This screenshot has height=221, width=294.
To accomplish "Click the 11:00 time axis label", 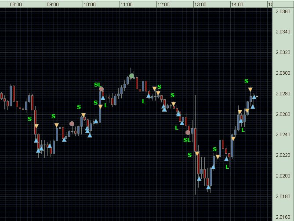I will [127, 4].
